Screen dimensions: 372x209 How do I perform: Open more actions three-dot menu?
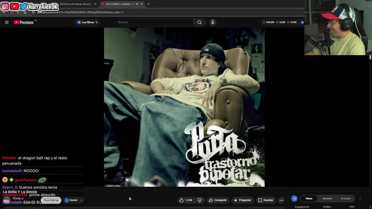(281, 200)
